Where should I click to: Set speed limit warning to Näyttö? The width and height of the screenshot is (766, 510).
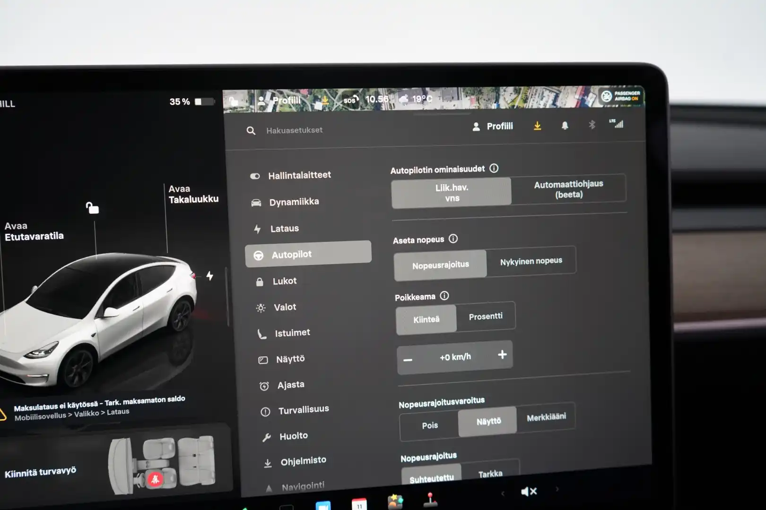point(488,421)
